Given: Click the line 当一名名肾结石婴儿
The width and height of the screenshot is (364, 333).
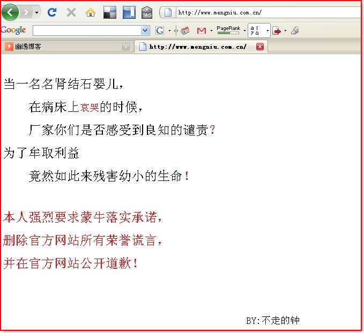Looking at the screenshot, I should point(63,84).
